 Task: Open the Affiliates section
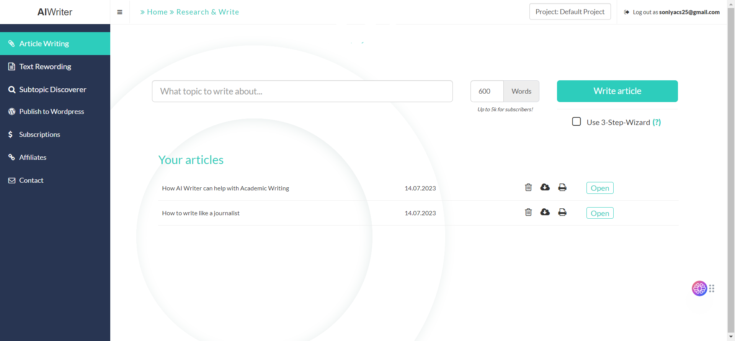tap(55, 158)
